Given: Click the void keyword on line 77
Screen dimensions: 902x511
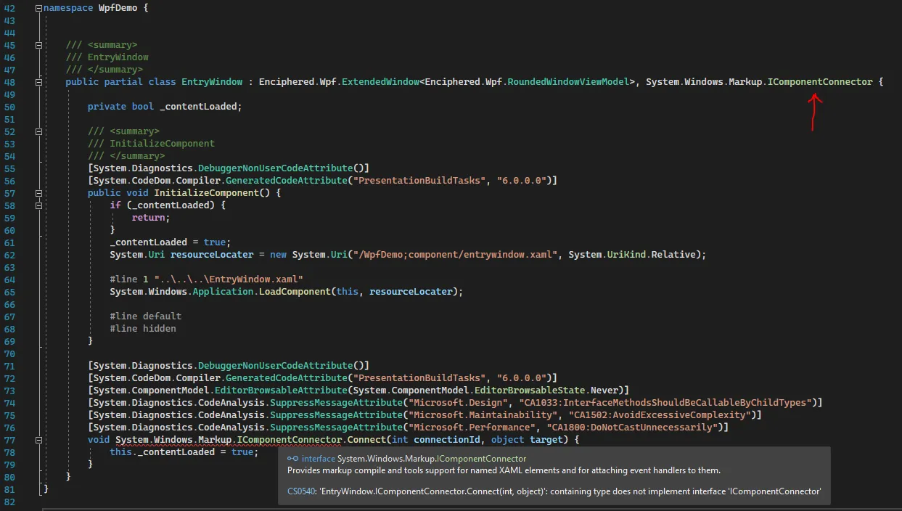Looking at the screenshot, I should pos(99,440).
